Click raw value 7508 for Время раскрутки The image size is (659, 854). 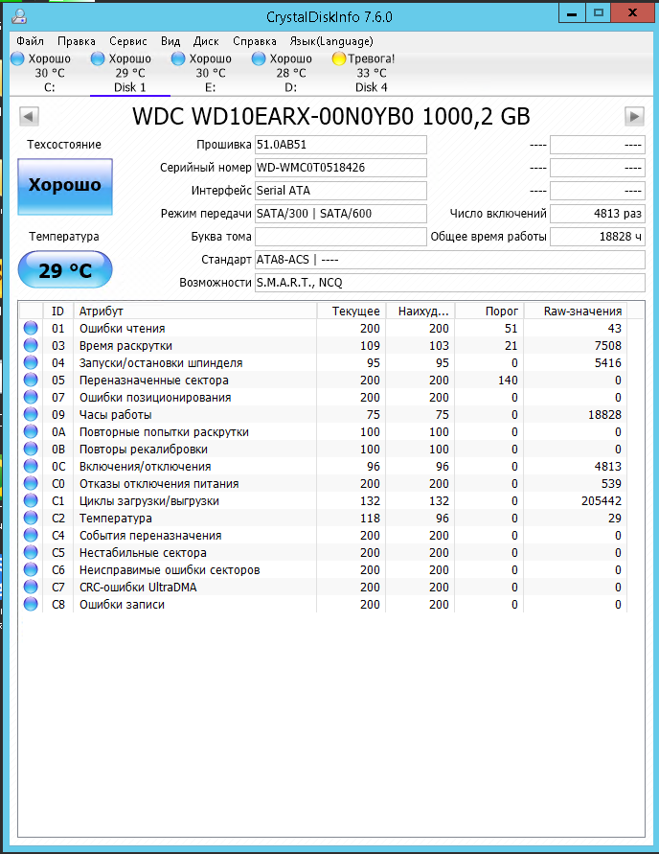[x=608, y=346]
